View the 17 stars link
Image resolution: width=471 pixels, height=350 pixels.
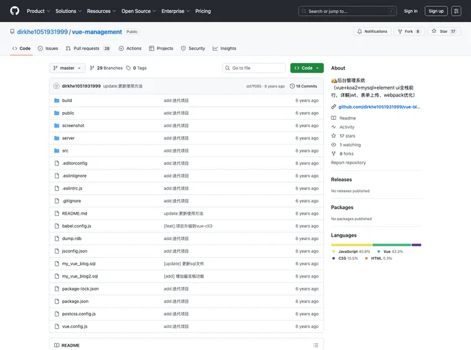(x=347, y=136)
